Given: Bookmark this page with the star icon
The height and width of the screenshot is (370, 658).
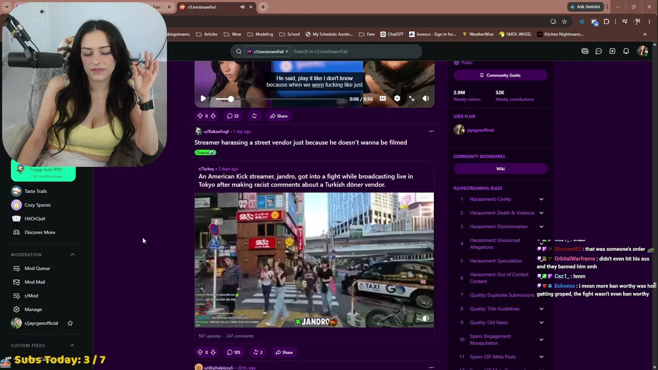Looking at the screenshot, I should pyautogui.click(x=564, y=22).
